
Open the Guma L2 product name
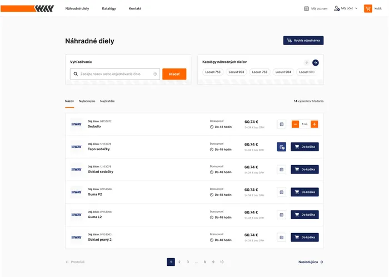click(95, 217)
